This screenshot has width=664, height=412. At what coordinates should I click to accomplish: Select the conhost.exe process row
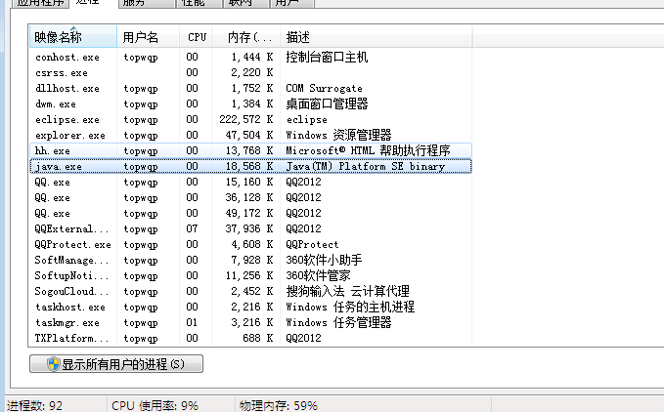pos(250,57)
